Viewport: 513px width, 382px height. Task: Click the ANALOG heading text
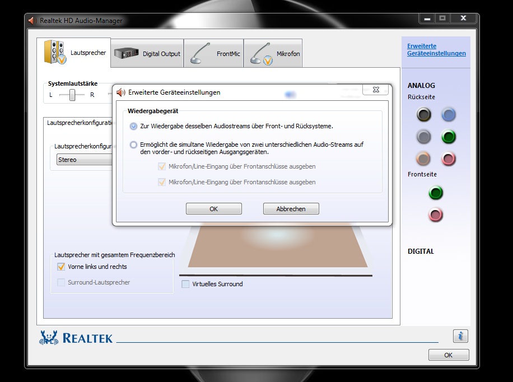click(421, 86)
